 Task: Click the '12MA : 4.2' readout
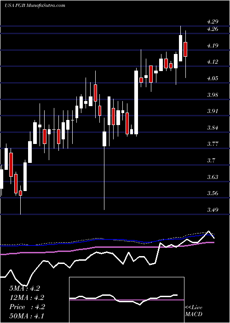point(27,298)
